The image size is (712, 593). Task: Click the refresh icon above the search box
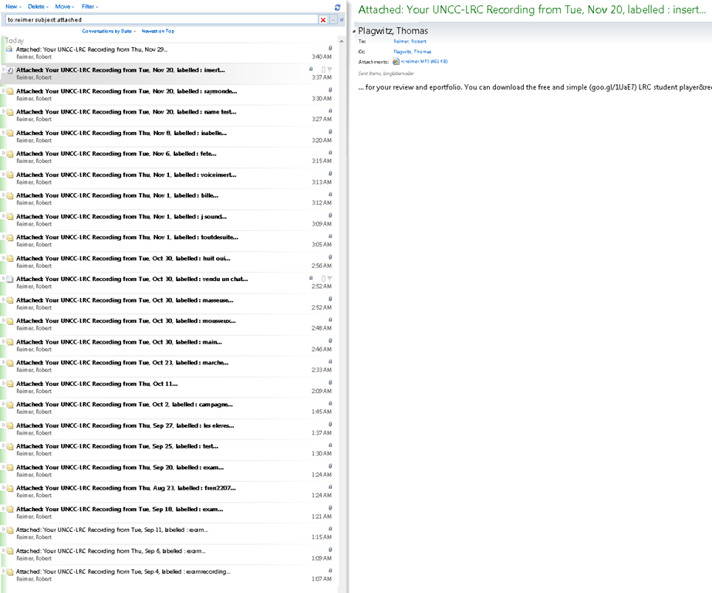337,7
